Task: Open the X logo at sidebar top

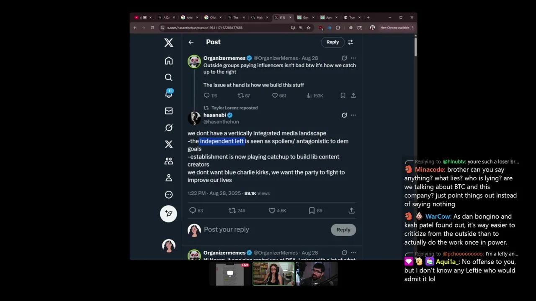Action: [x=169, y=42]
